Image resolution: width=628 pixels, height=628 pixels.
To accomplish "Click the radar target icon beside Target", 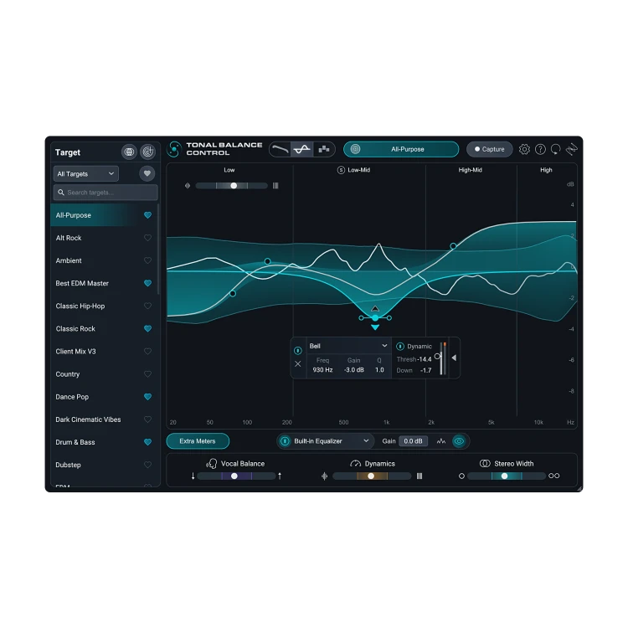I will pos(147,152).
